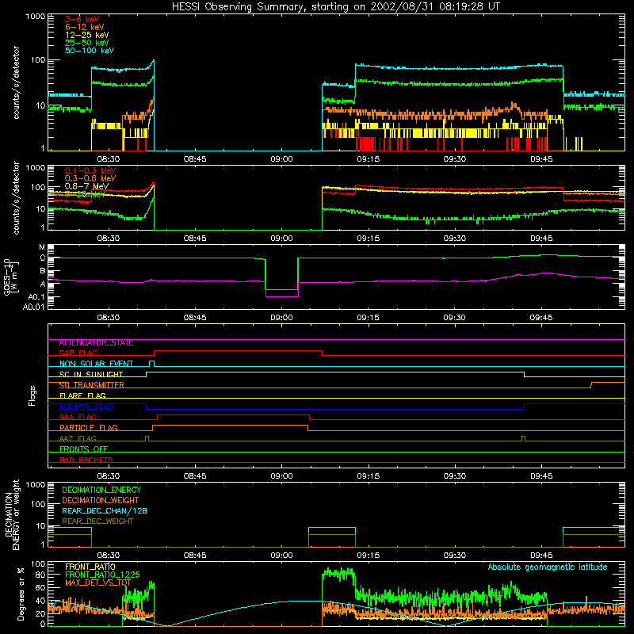Select the M tick on the GOES axis
Viewport: 634px width, 634px height.
coord(42,247)
